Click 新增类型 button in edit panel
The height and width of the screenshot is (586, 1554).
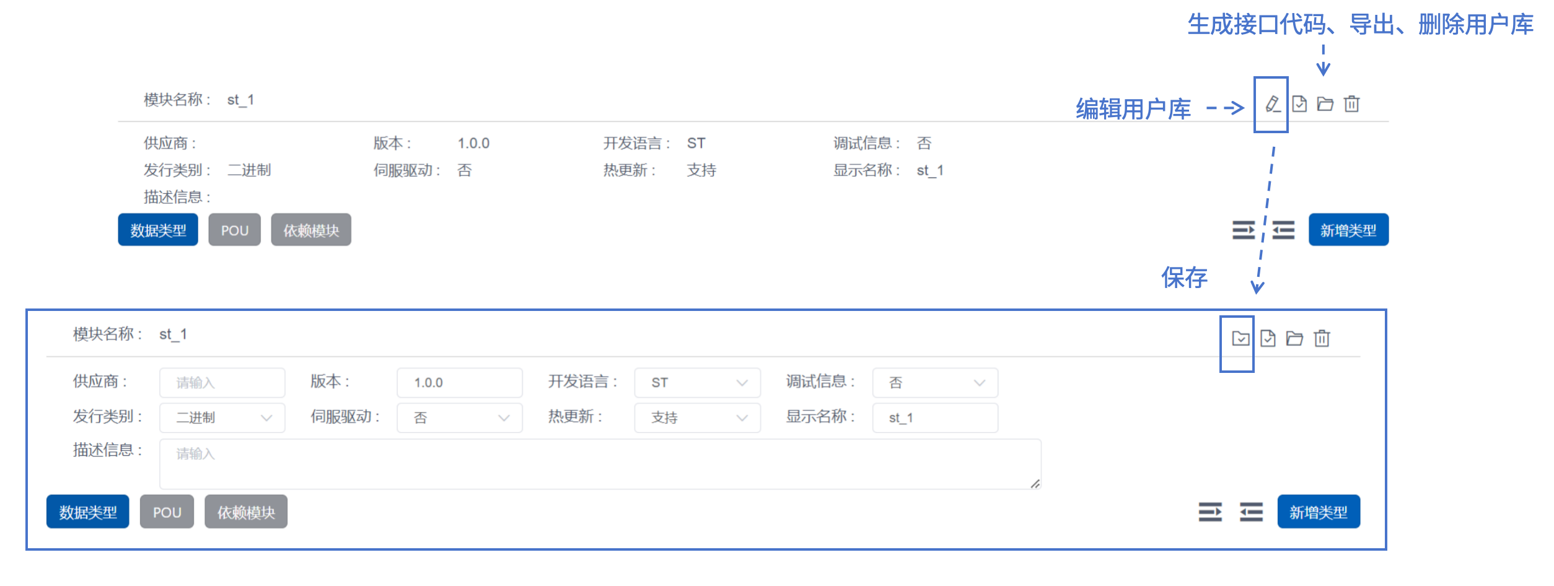click(x=1319, y=512)
